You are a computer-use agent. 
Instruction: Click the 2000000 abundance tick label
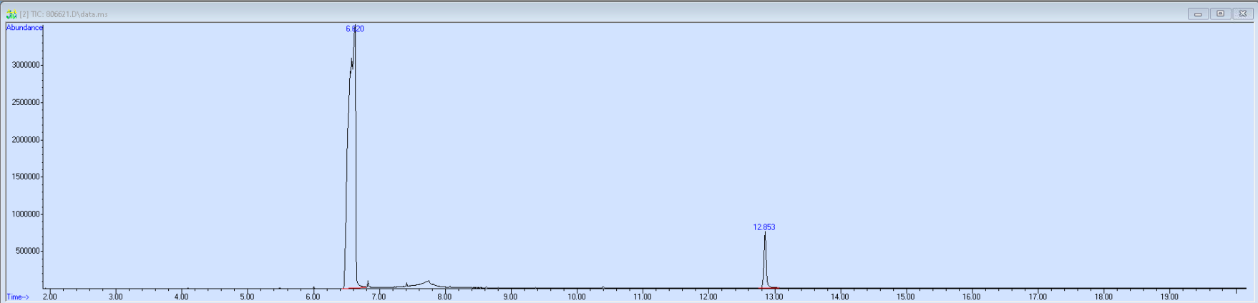[x=26, y=140]
